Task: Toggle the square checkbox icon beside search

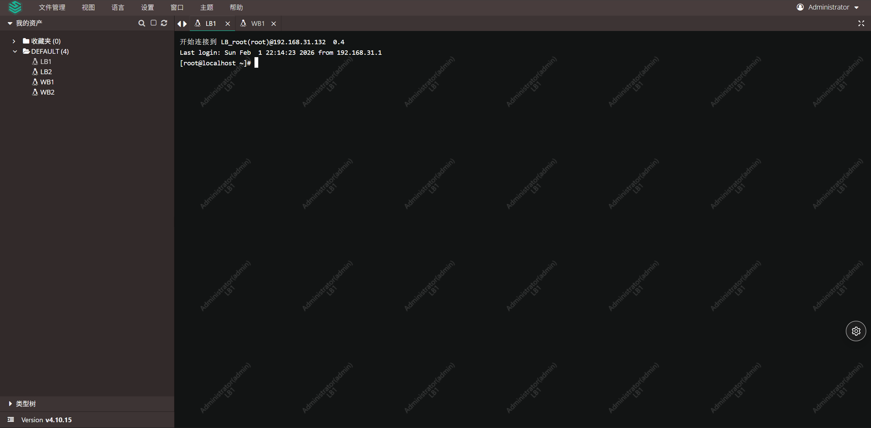Action: (153, 23)
